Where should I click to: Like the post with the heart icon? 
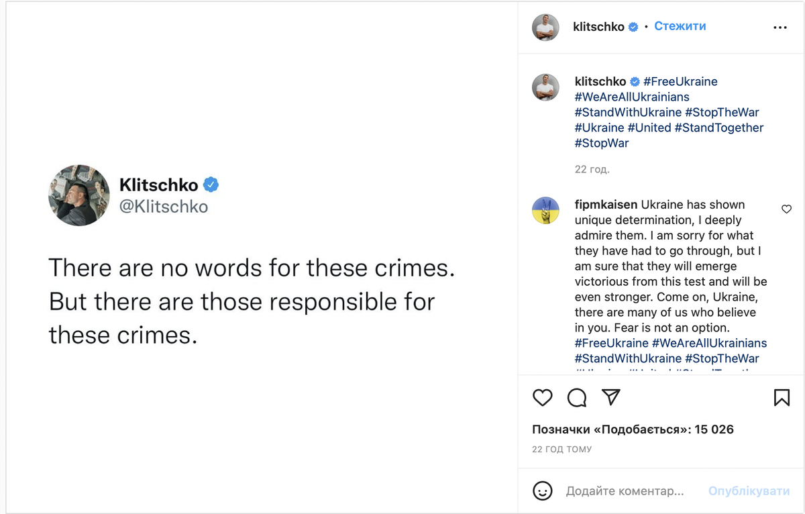click(542, 397)
